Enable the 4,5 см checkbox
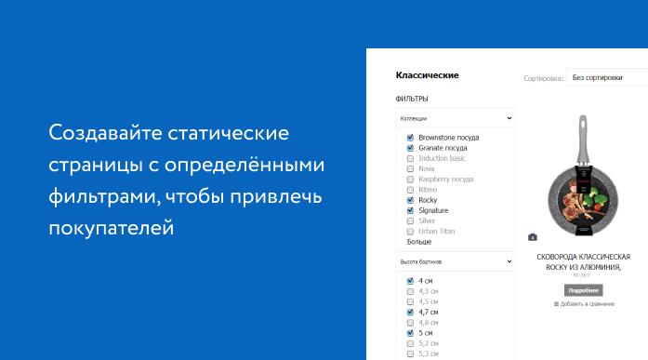 tap(410, 301)
